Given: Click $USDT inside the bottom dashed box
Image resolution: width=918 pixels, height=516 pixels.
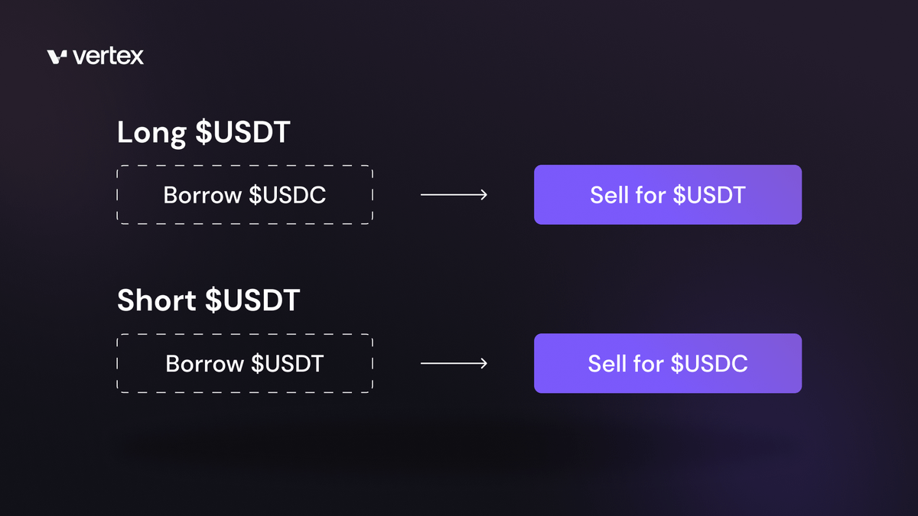Looking at the screenshot, I should point(287,363).
